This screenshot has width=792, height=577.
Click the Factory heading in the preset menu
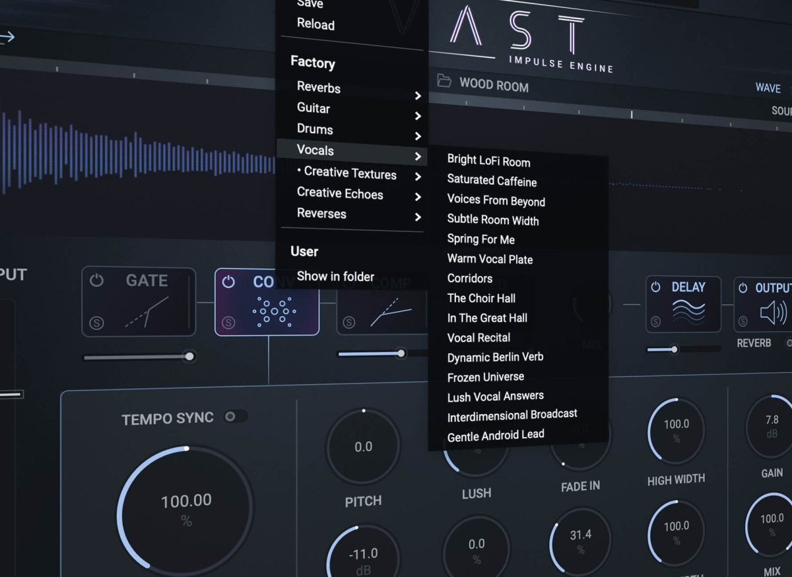313,63
